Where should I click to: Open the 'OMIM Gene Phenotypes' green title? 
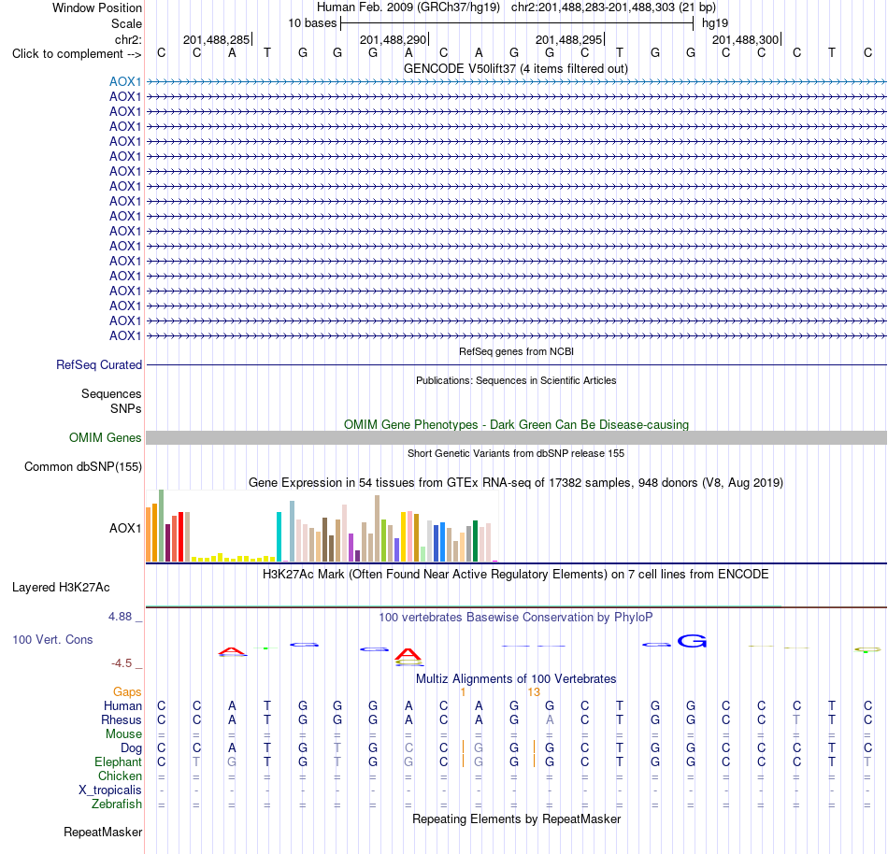pos(516,425)
